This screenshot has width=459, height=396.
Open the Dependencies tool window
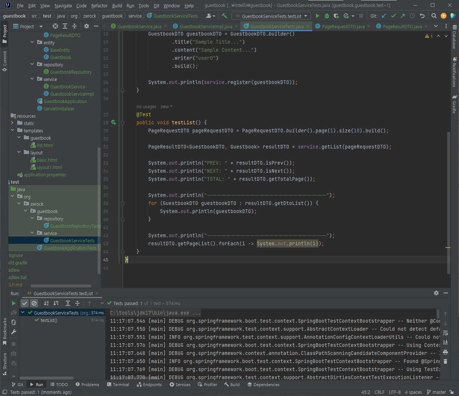click(x=263, y=385)
